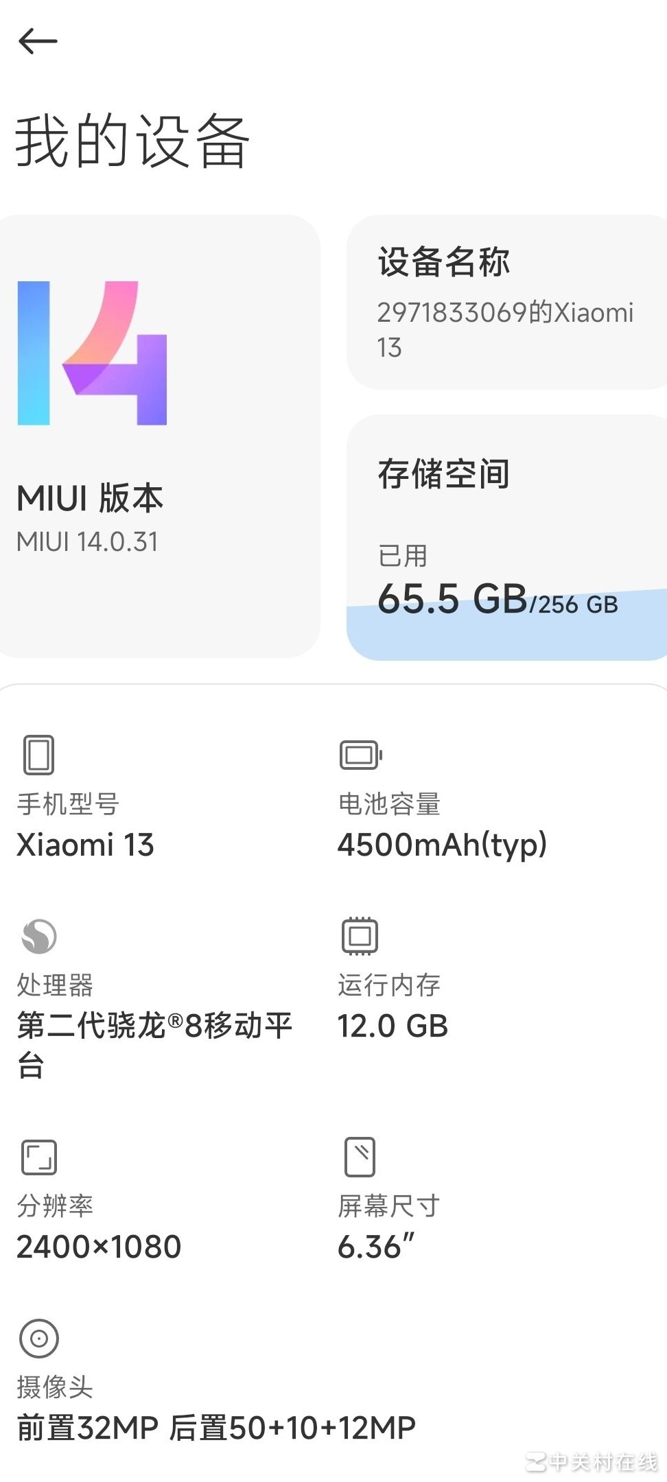The width and height of the screenshot is (667, 1482).
Task: Tap the Xiaomi 13 model value
Action: (85, 845)
